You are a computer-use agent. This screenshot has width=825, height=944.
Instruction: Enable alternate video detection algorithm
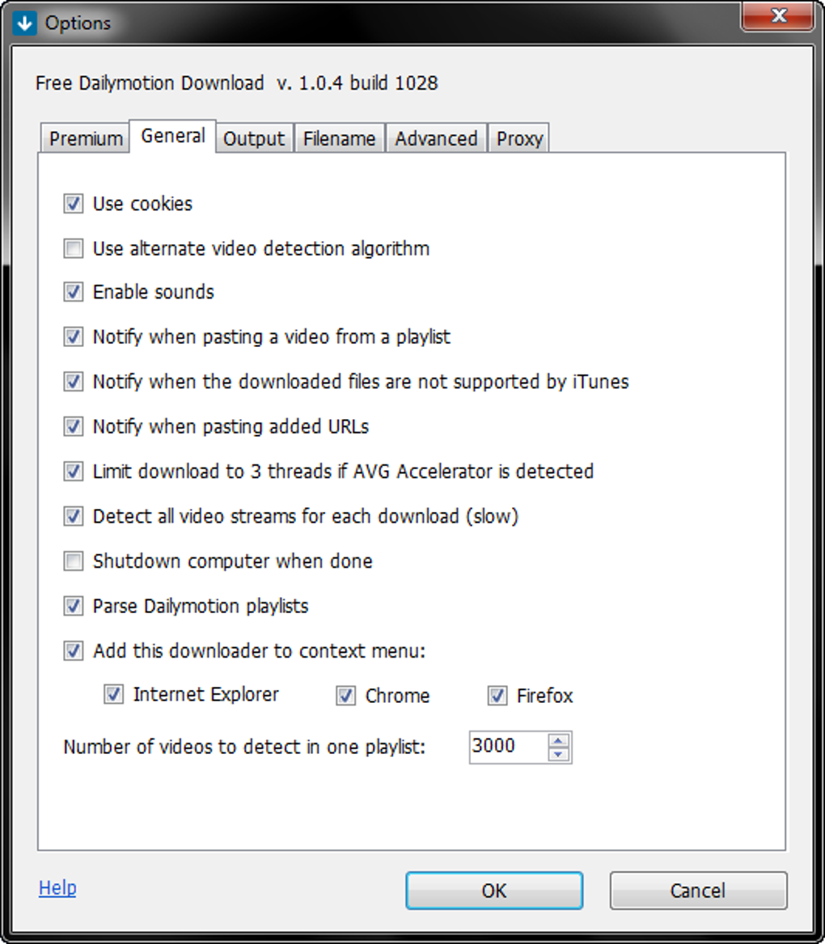(x=74, y=248)
